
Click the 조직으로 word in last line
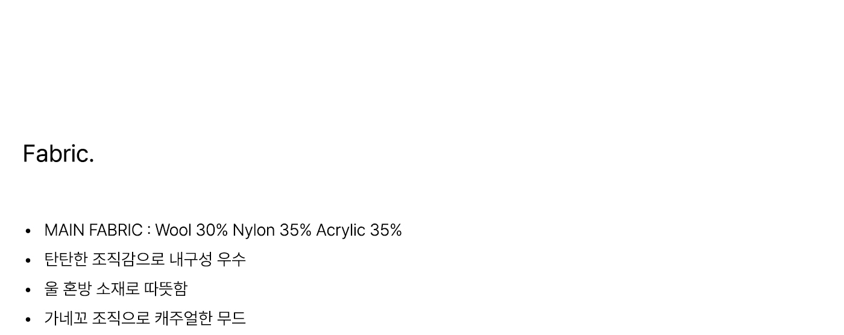pyautogui.click(x=121, y=318)
